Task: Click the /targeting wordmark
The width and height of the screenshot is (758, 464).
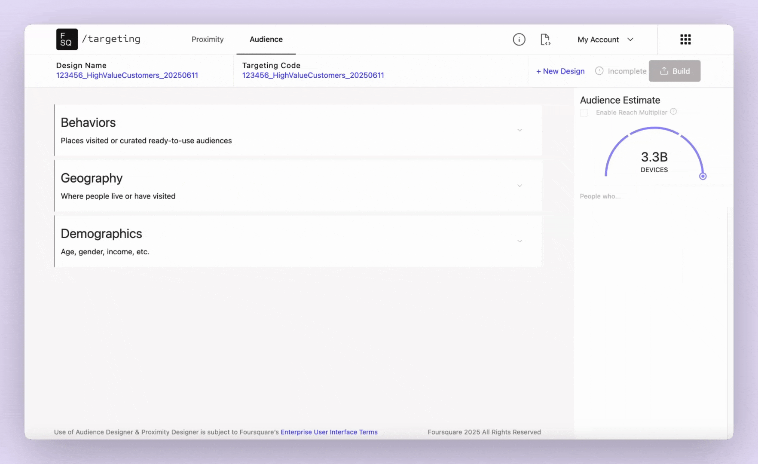Action: pyautogui.click(x=111, y=39)
